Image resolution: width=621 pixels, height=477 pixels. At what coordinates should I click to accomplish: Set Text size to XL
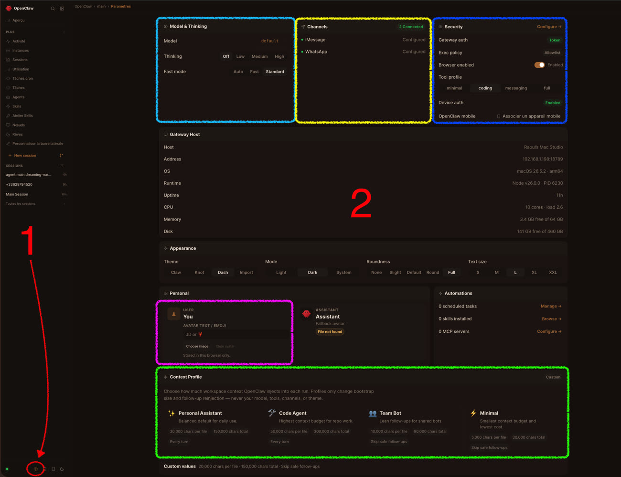(534, 273)
